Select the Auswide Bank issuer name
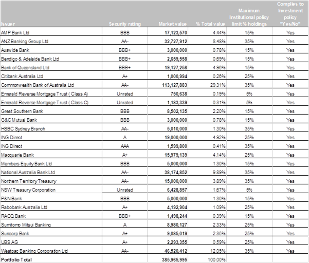309x263 pixels. (15, 50)
